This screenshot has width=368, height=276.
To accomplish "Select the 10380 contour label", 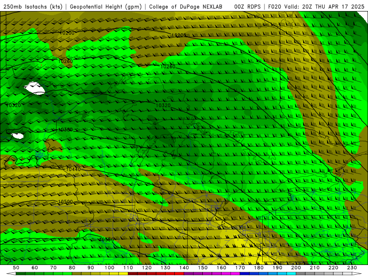I will tap(65, 130).
